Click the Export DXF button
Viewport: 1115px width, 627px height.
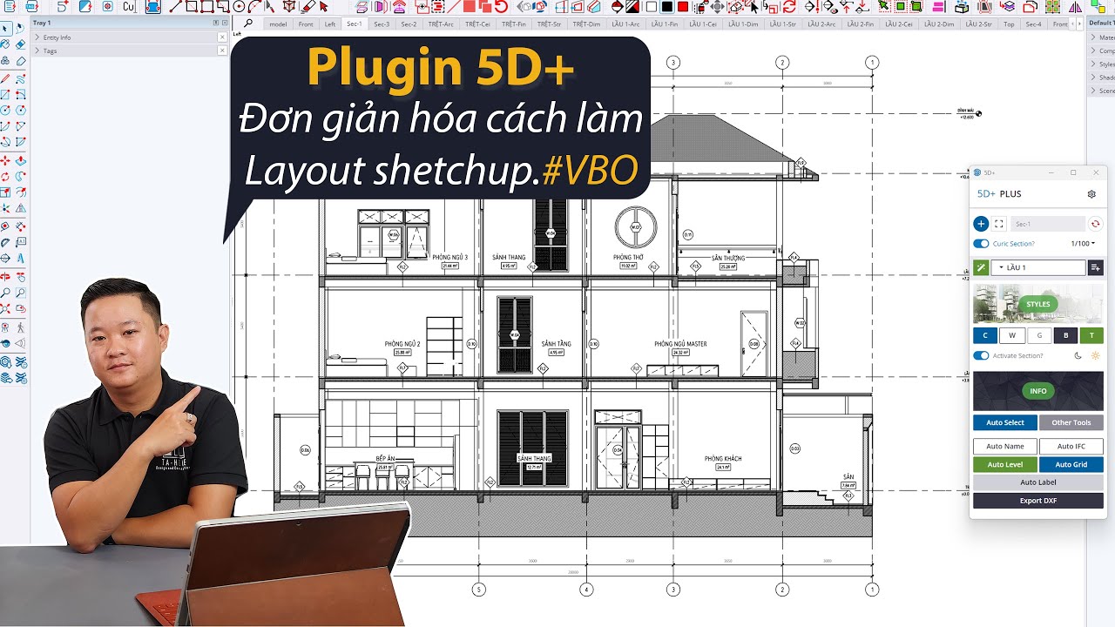(x=1038, y=501)
